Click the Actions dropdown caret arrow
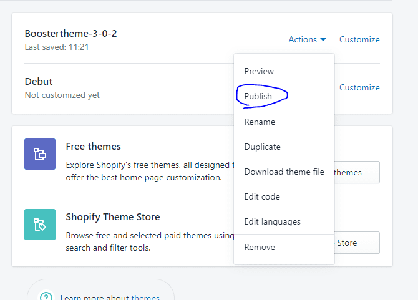 [323, 40]
